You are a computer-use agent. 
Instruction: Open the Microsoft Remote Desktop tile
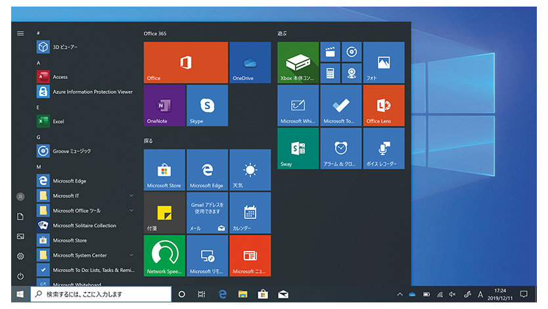click(x=207, y=256)
